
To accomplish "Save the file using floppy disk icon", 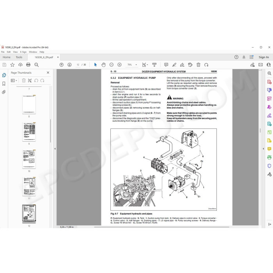I will (4, 65).
